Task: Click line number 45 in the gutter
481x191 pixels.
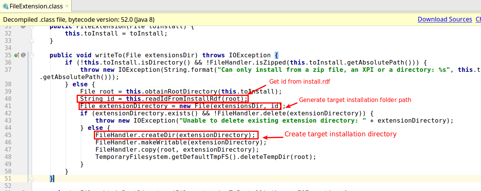Action: 8,135
